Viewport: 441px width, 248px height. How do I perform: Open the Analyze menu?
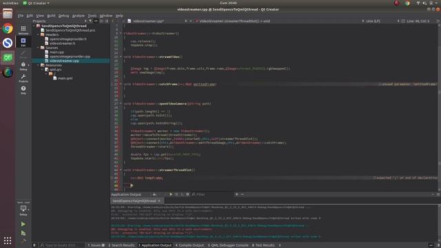78,16
